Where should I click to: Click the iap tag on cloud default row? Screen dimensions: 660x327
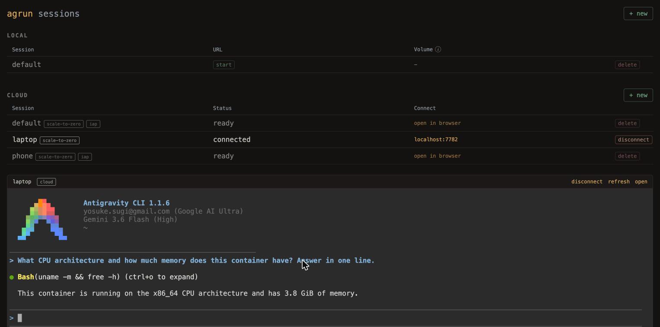[x=93, y=124]
